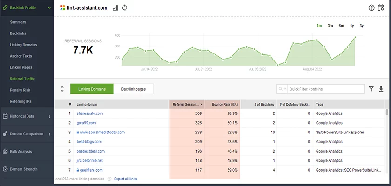Switch to the Linking Domains tab

pyautogui.click(x=92, y=89)
